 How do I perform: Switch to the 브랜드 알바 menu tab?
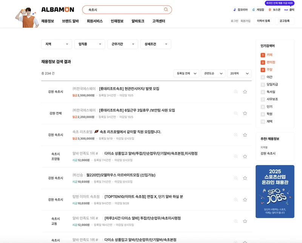coord(70,21)
